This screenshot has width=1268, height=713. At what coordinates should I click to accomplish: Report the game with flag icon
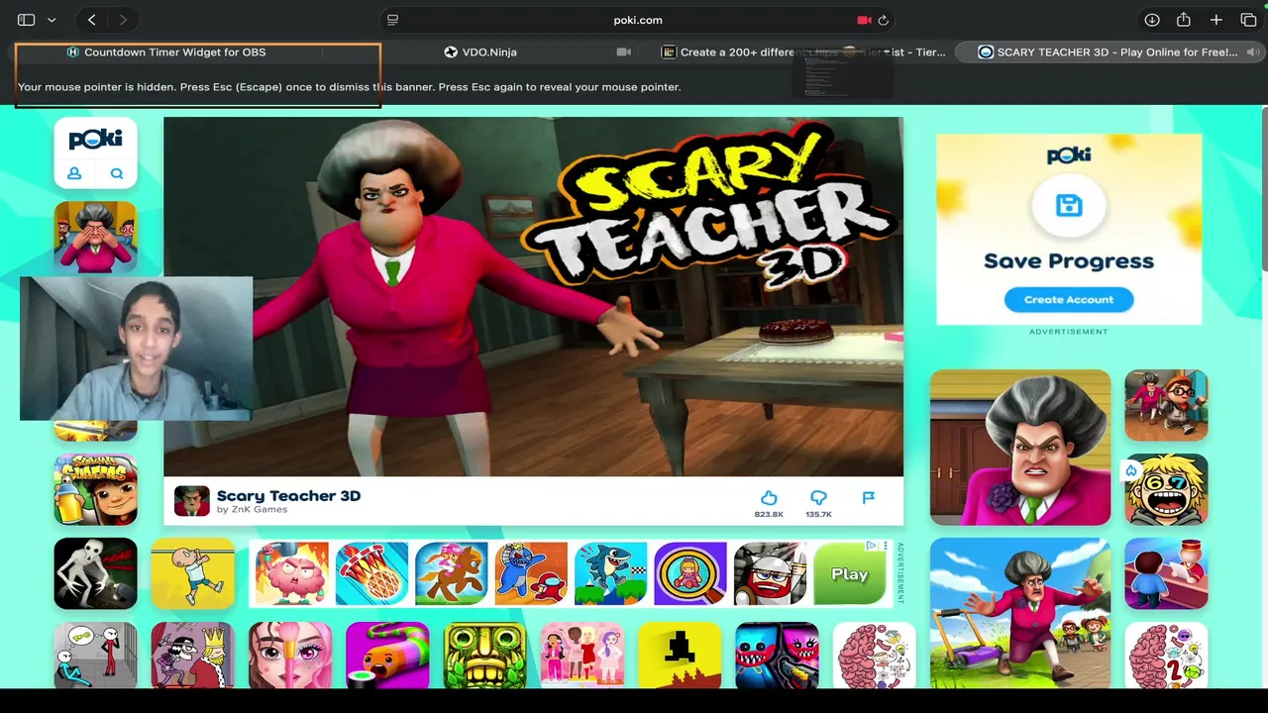pyautogui.click(x=869, y=497)
